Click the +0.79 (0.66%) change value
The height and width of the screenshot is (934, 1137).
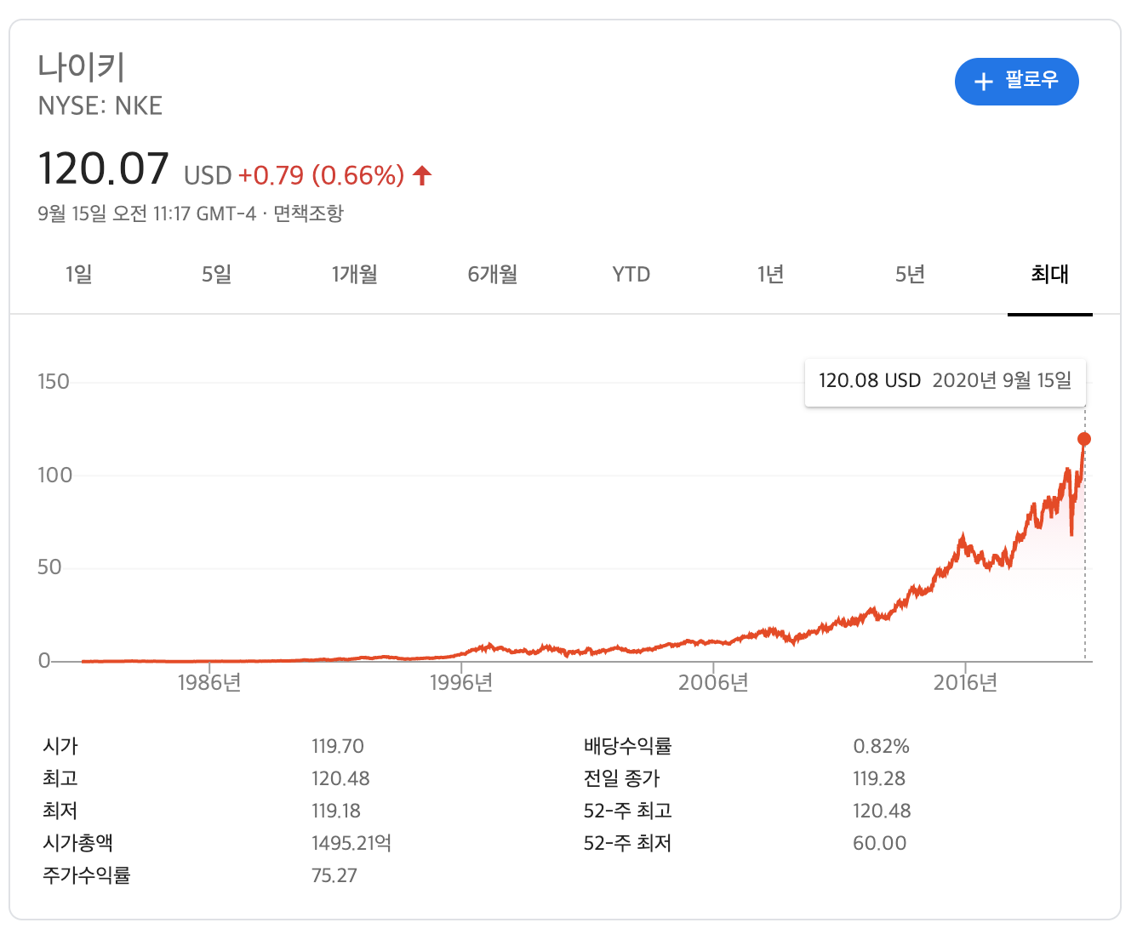pos(321,175)
